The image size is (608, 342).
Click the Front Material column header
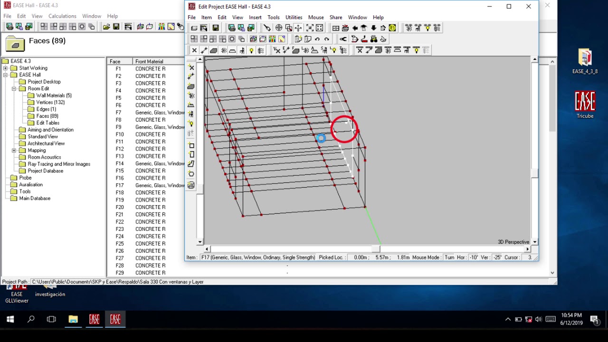tap(159, 61)
